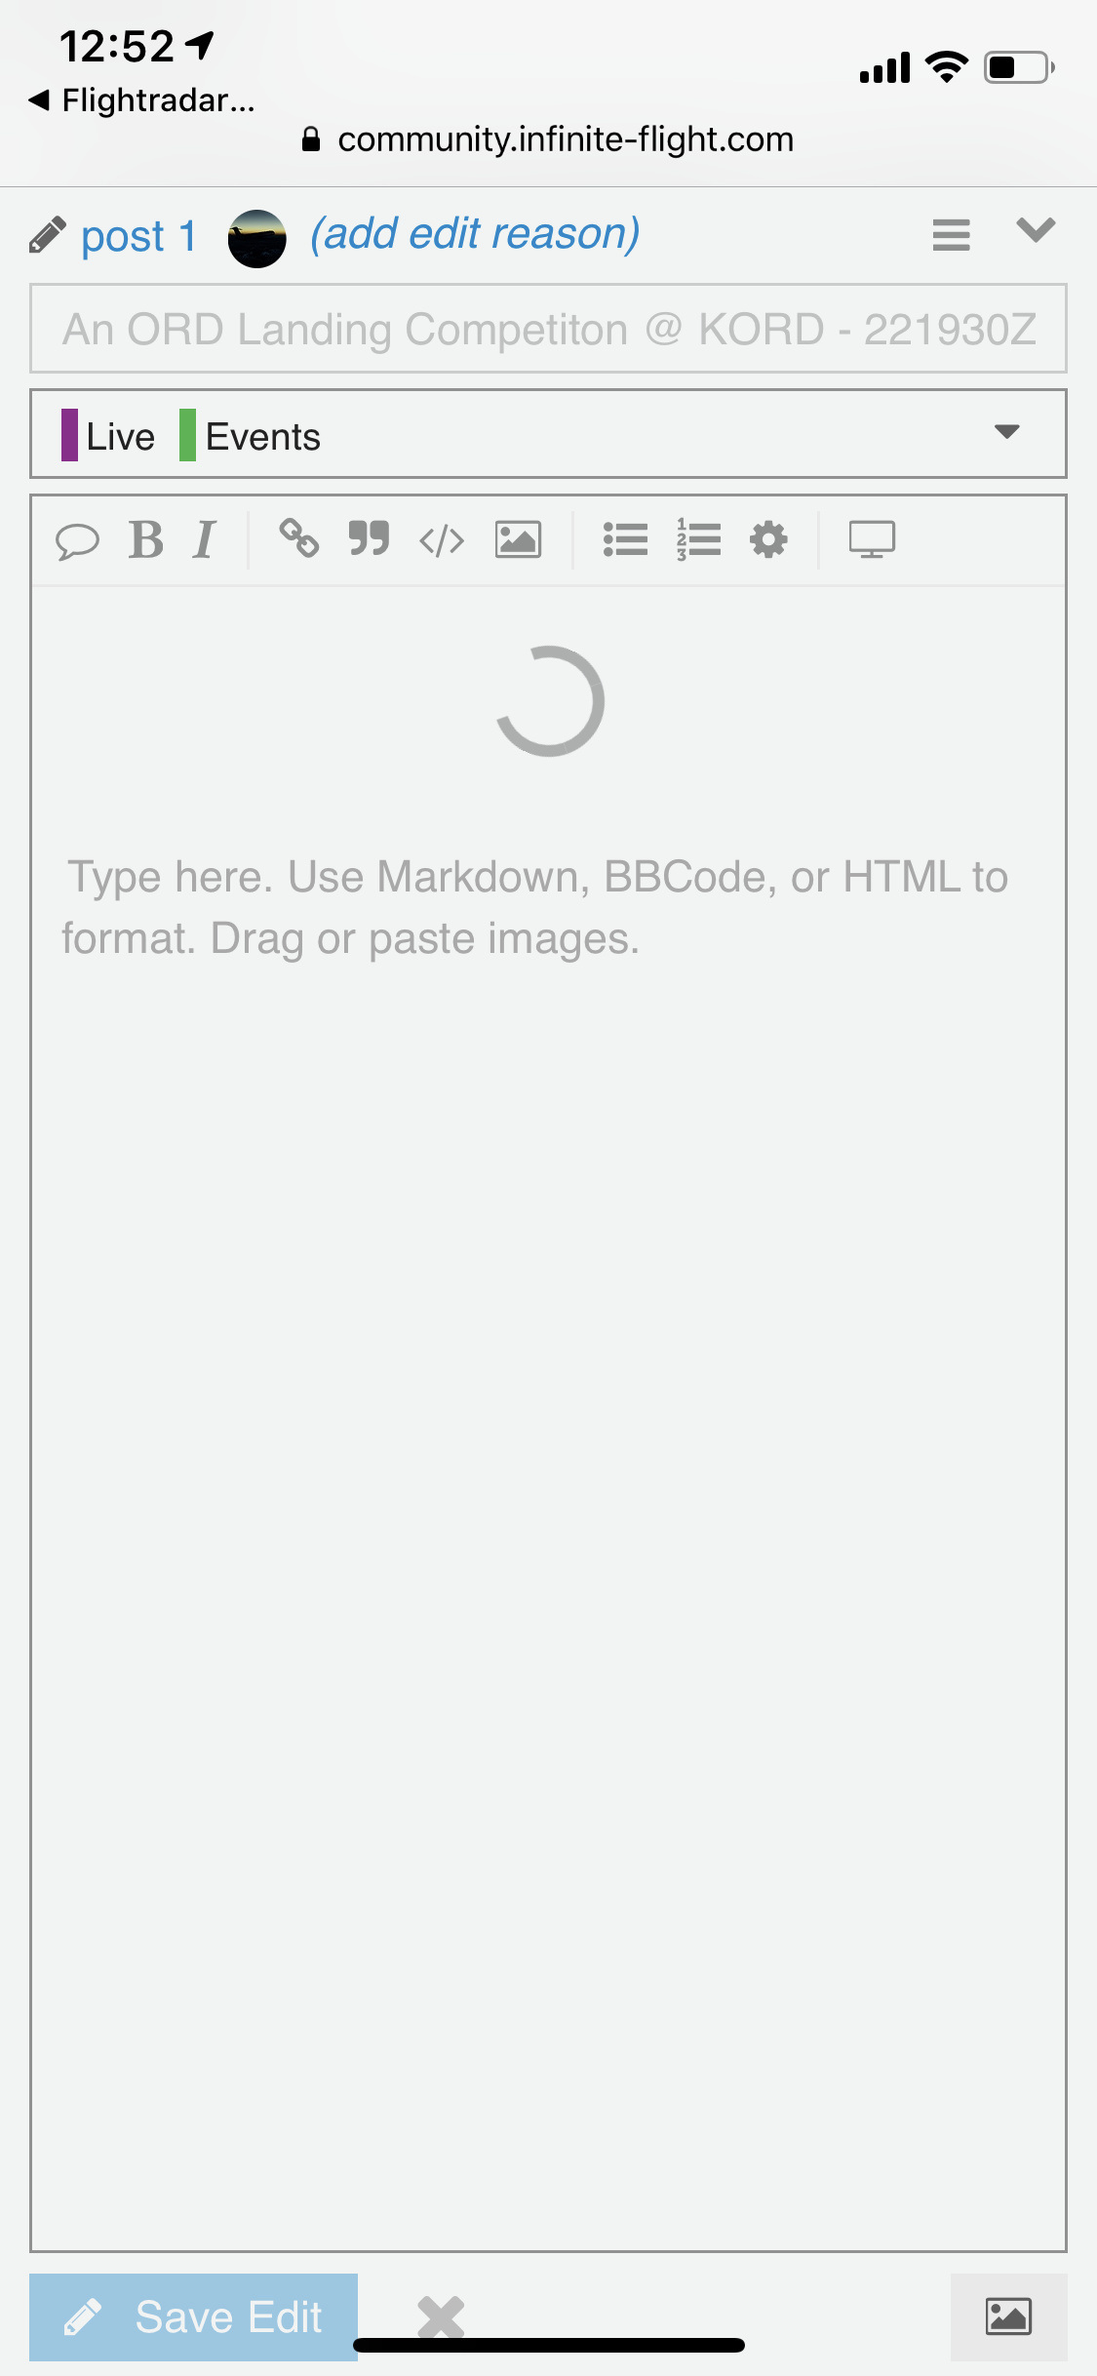Create a bulleted list
The height and width of the screenshot is (2376, 1097).
click(625, 539)
